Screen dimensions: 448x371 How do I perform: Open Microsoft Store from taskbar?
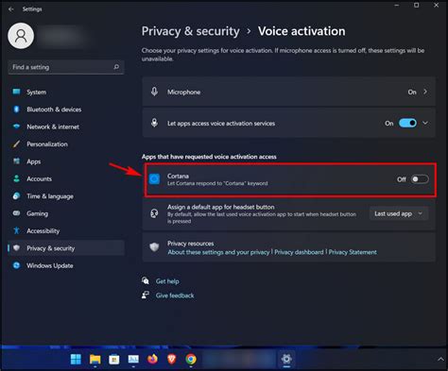point(114,359)
